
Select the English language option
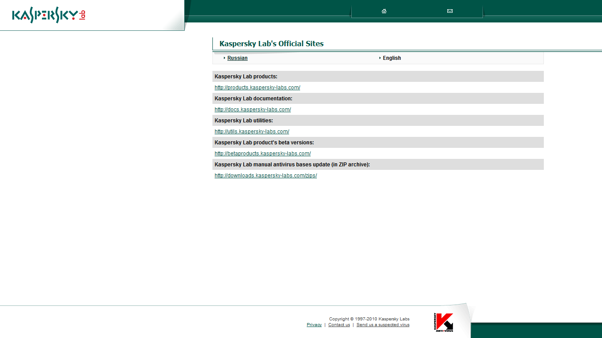392,58
